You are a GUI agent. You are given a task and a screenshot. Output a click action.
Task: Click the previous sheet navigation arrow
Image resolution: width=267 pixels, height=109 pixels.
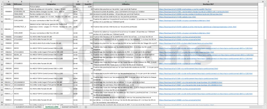(4, 107)
